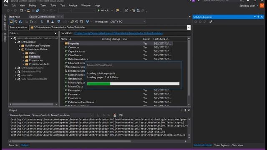
Task: Click the Compare Folders icon
Action: (x=81, y=22)
